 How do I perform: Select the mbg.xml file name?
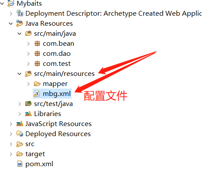click(57, 94)
